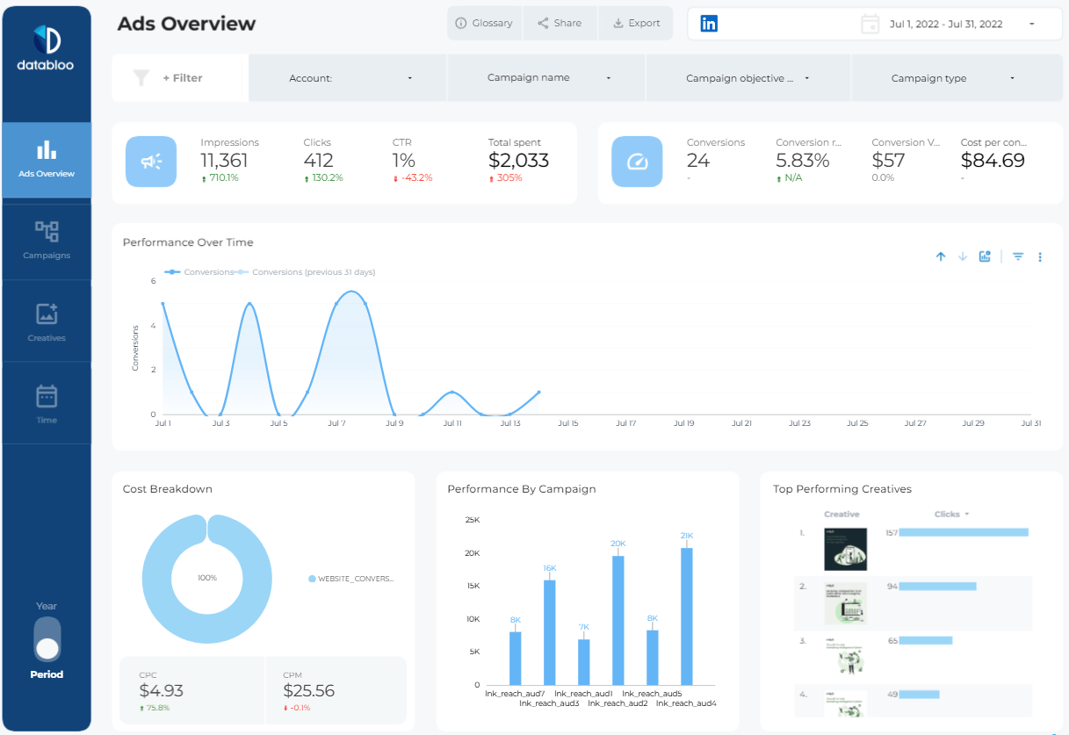Image resolution: width=1069 pixels, height=735 pixels.
Task: Click the Glossary button
Action: pyautogui.click(x=484, y=24)
